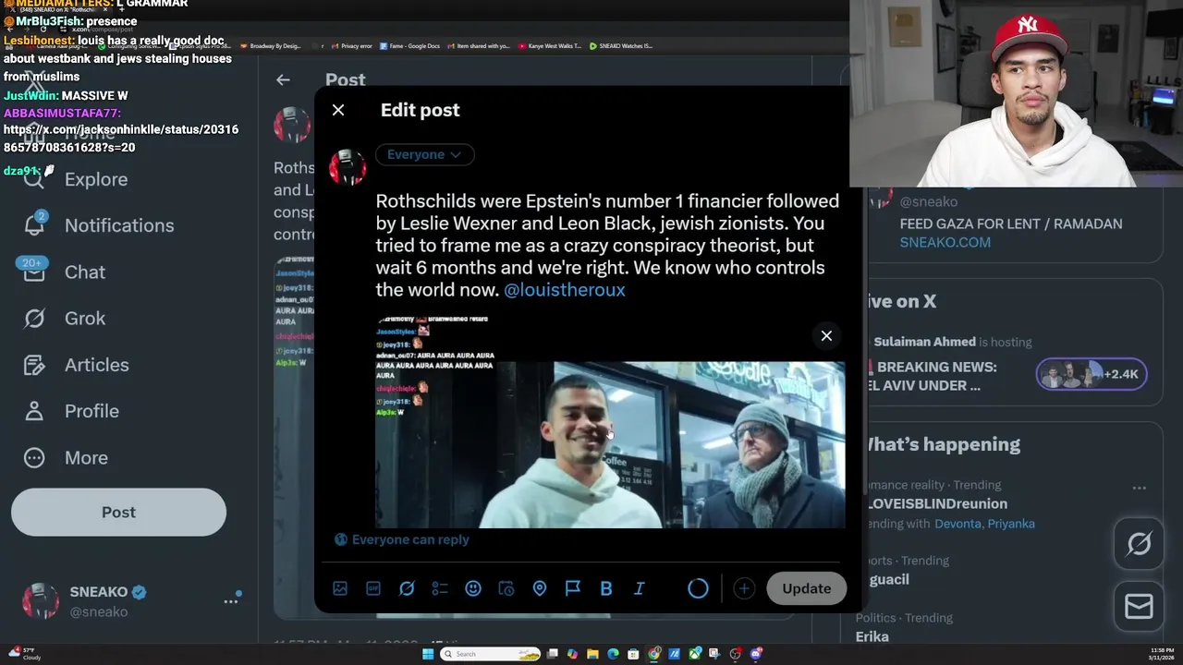1183x665 pixels.
Task: Open Discord from the taskbar
Action: (756, 654)
